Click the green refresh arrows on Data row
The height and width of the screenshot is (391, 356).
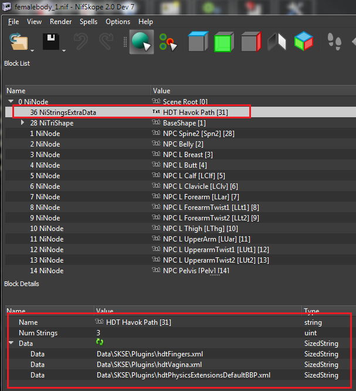[x=100, y=342]
